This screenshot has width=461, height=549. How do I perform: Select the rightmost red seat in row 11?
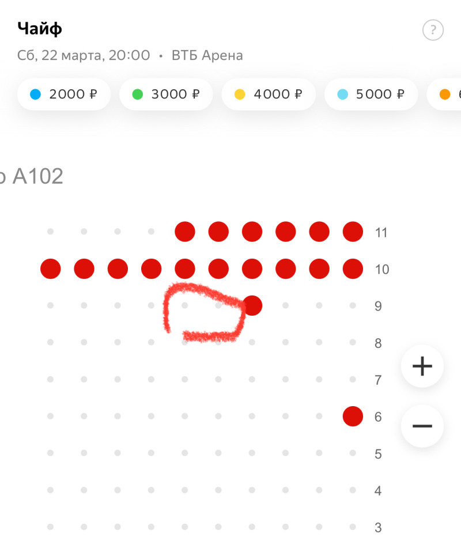(353, 232)
